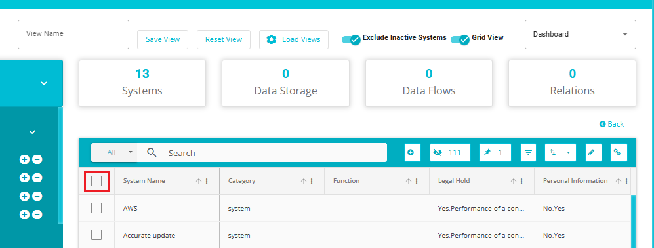
Task: Open the filter icon in grid toolbar
Action: (529, 153)
